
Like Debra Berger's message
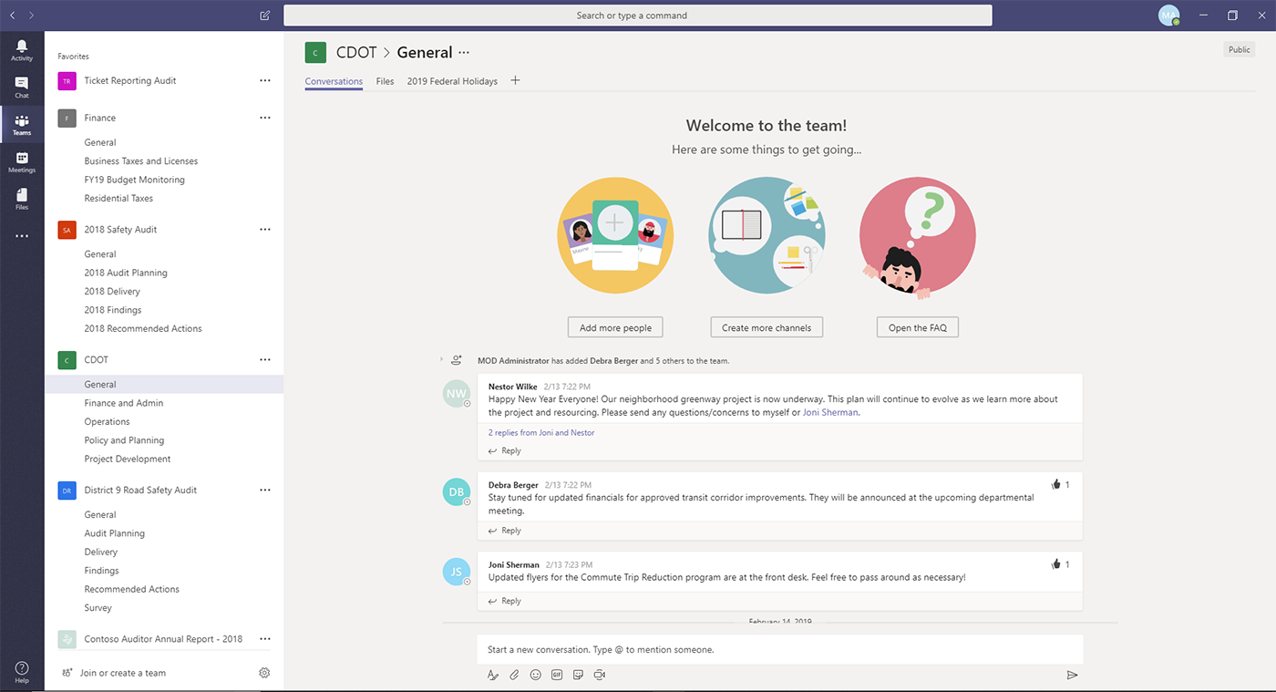1055,485
